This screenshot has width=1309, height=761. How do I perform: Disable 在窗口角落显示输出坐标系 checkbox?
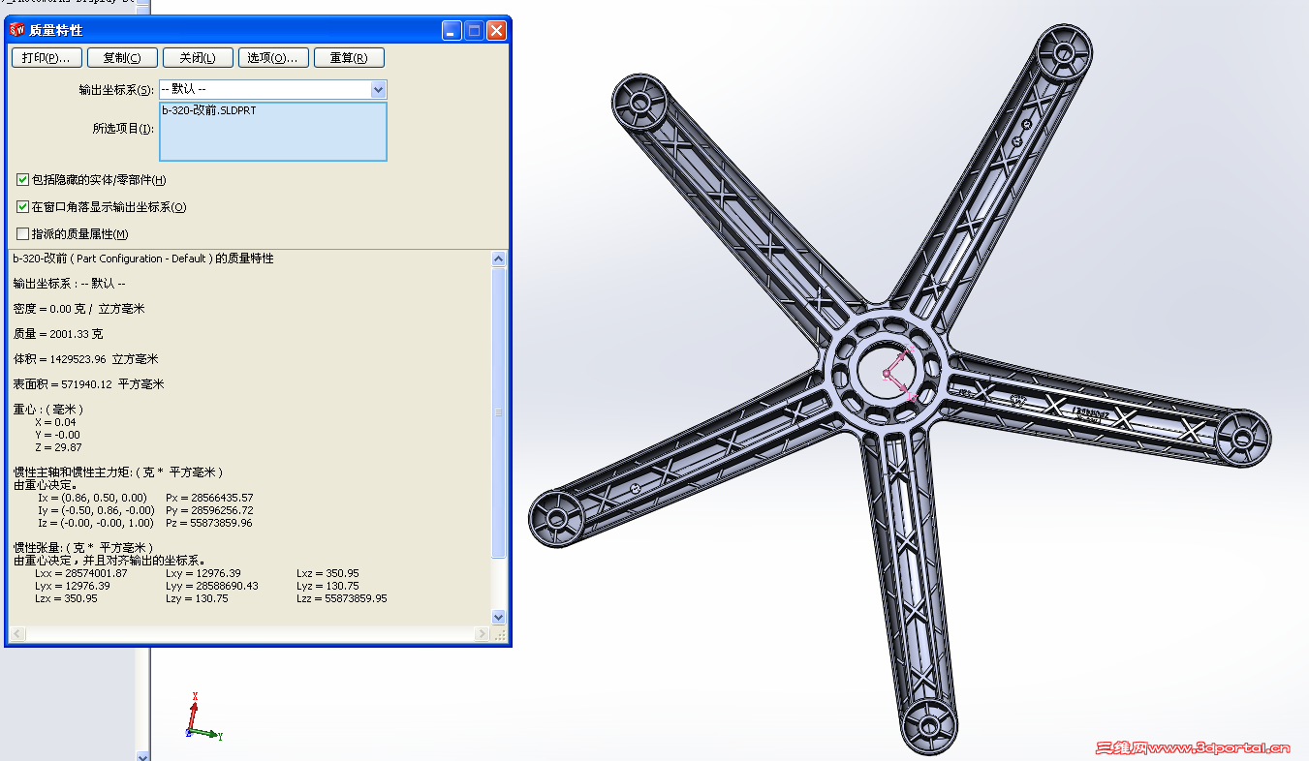click(x=22, y=207)
